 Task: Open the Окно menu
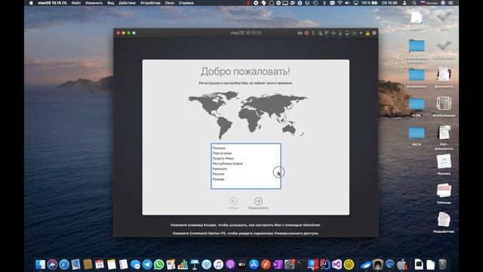click(169, 3)
